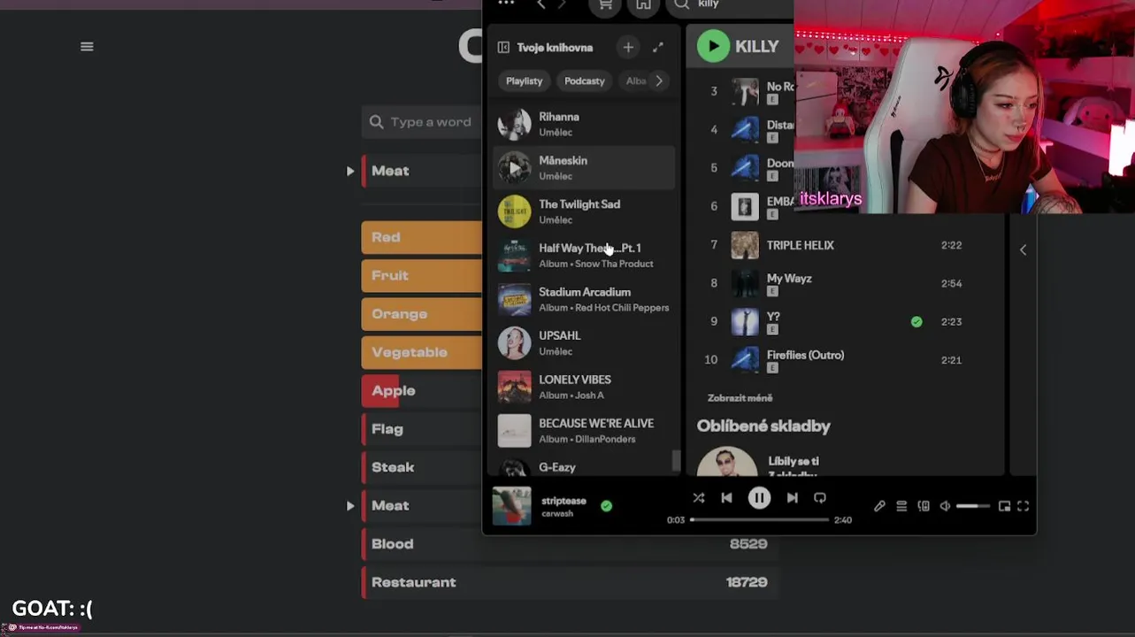
Task: Open the miniplayer
Action: (x=1004, y=506)
